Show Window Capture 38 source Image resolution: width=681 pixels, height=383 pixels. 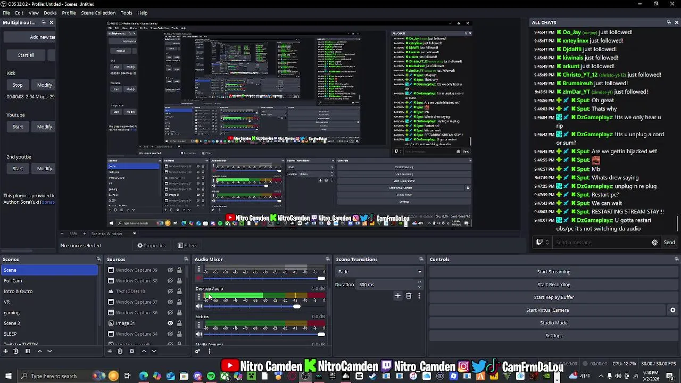pyautogui.click(x=170, y=281)
